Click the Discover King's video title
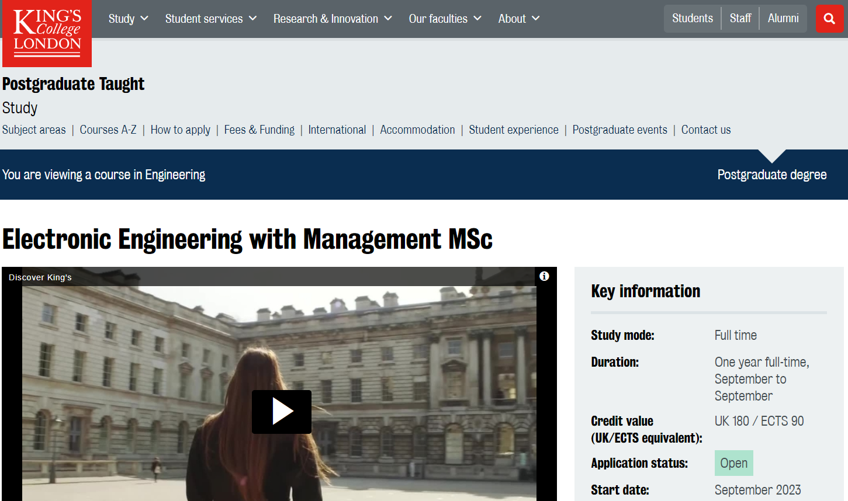This screenshot has width=848, height=501. click(40, 277)
